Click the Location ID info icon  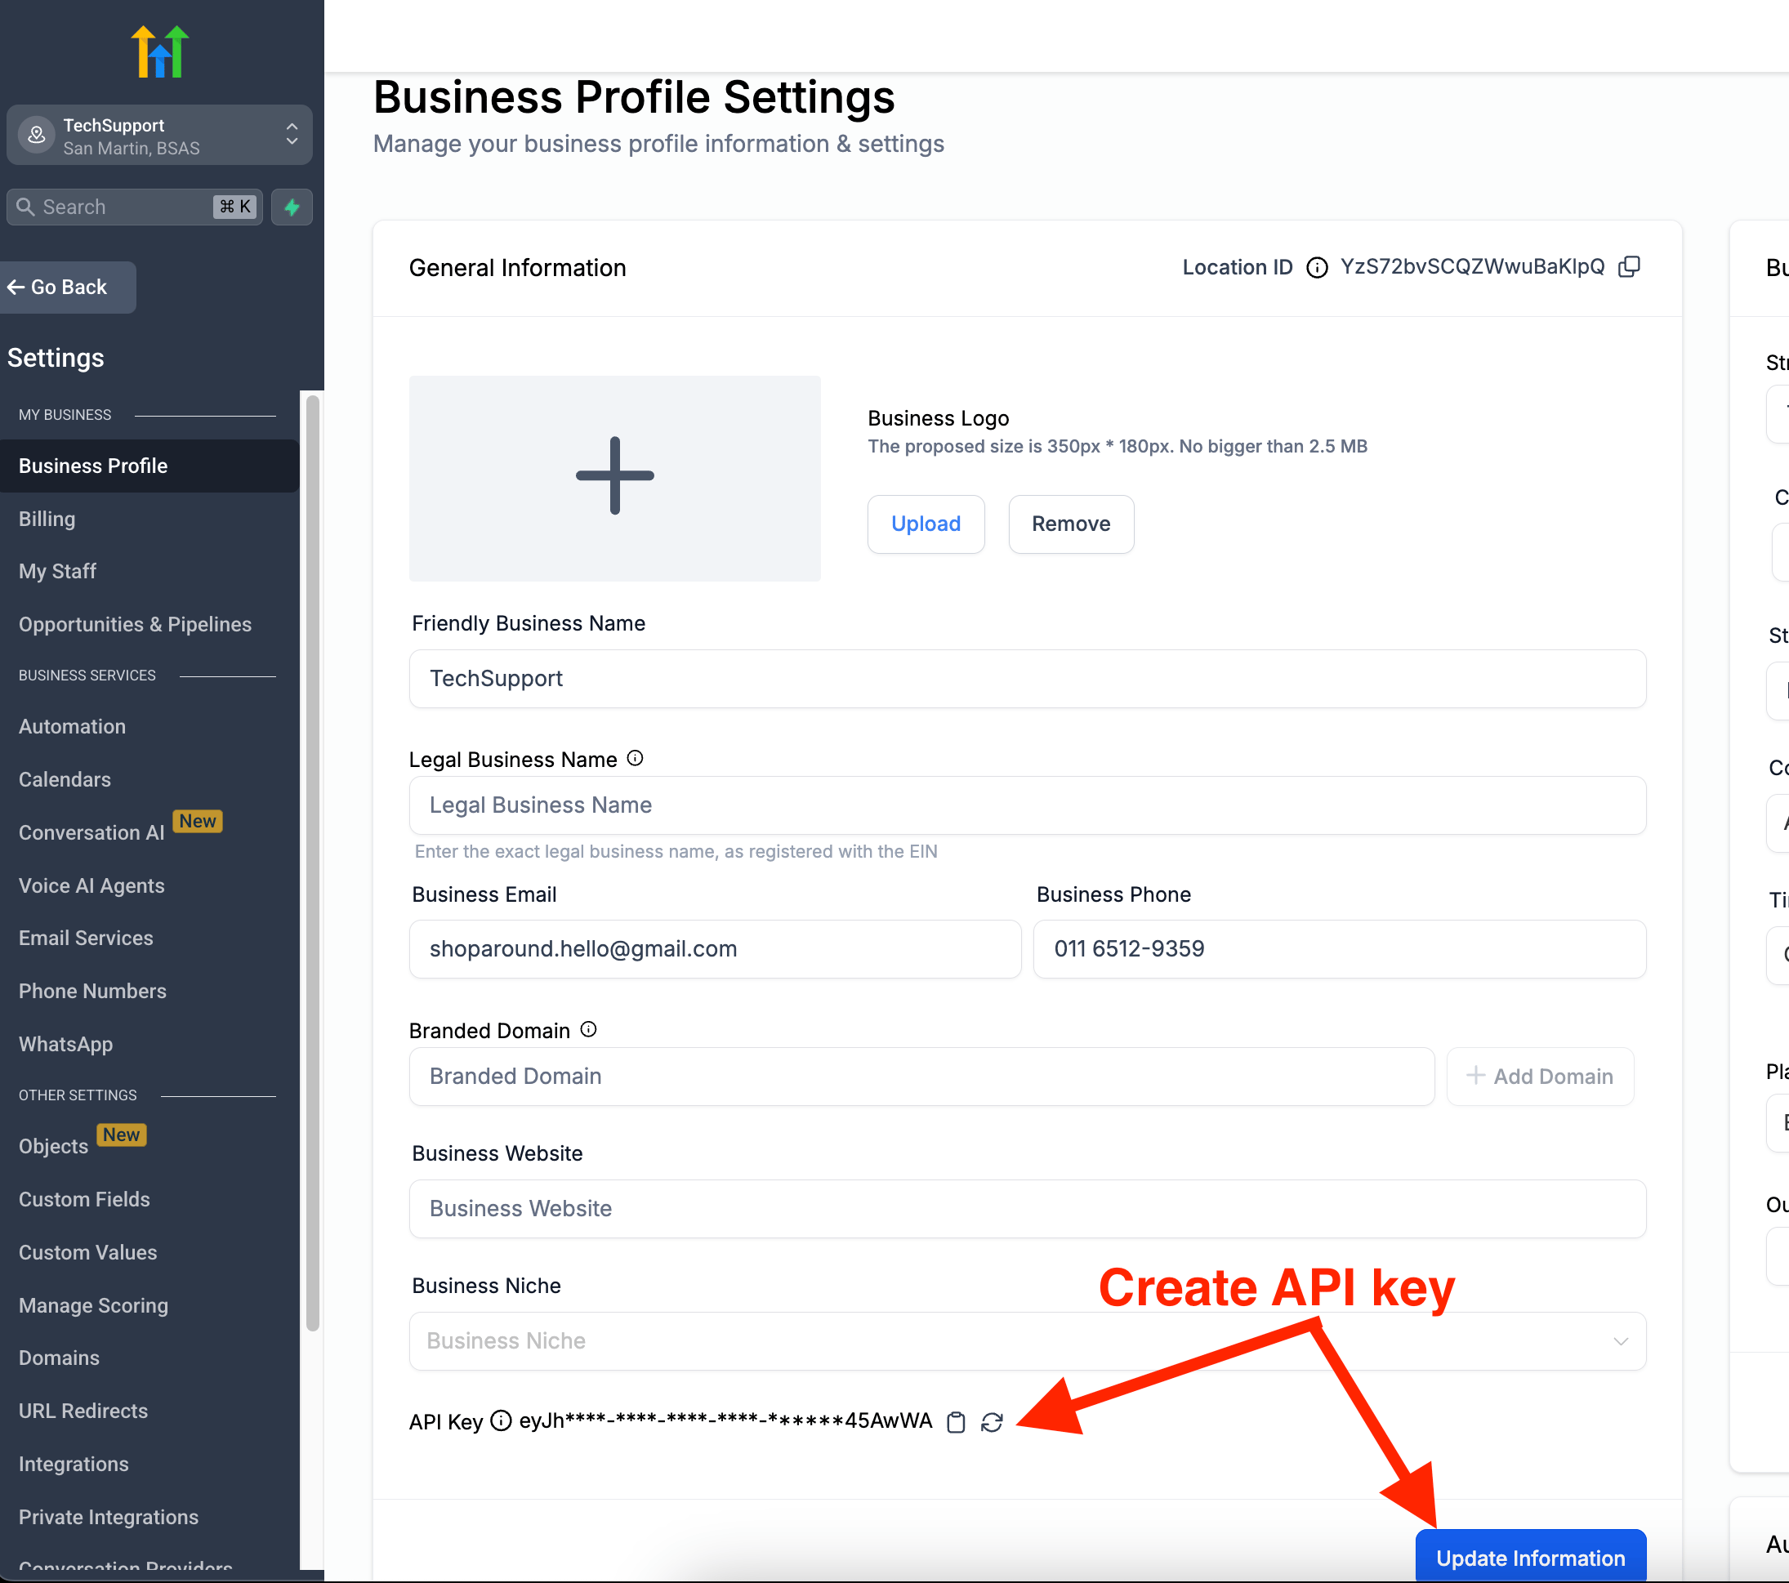coord(1316,268)
